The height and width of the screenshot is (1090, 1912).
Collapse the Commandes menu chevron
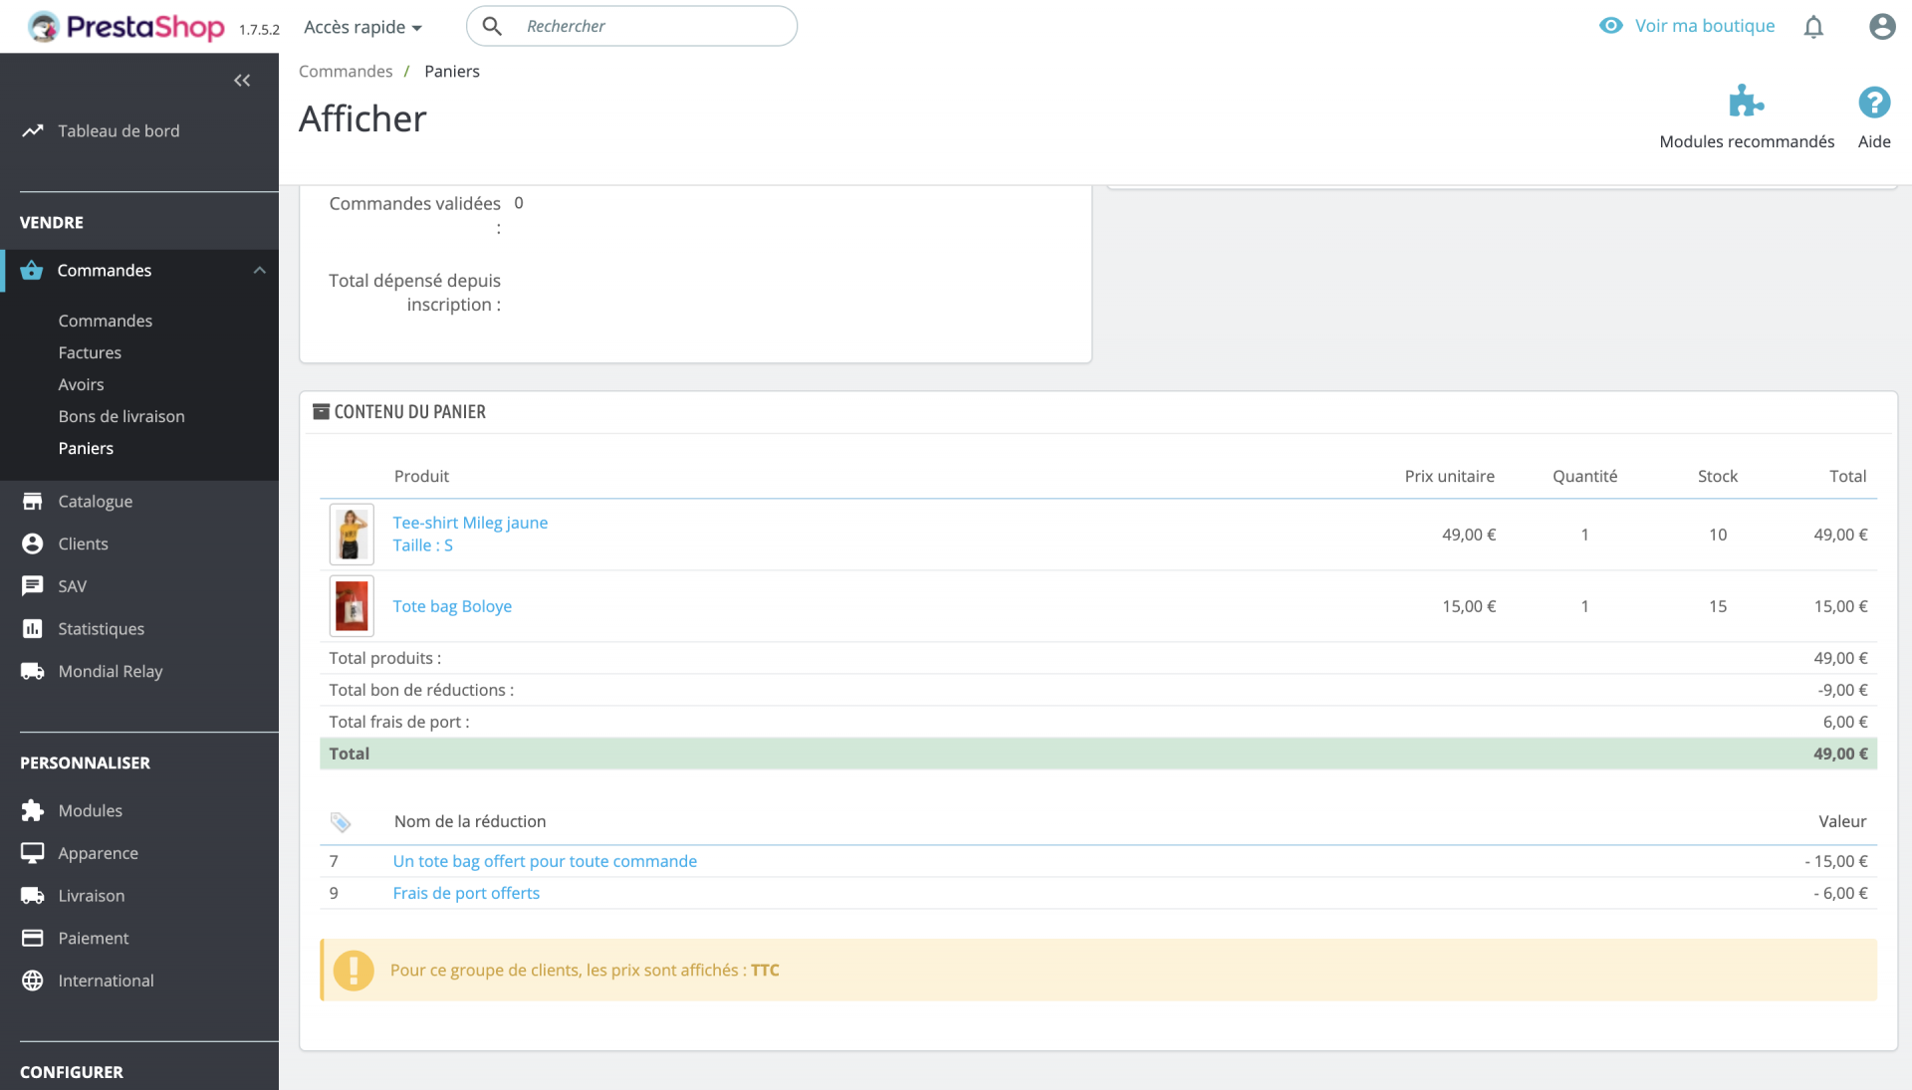point(260,271)
